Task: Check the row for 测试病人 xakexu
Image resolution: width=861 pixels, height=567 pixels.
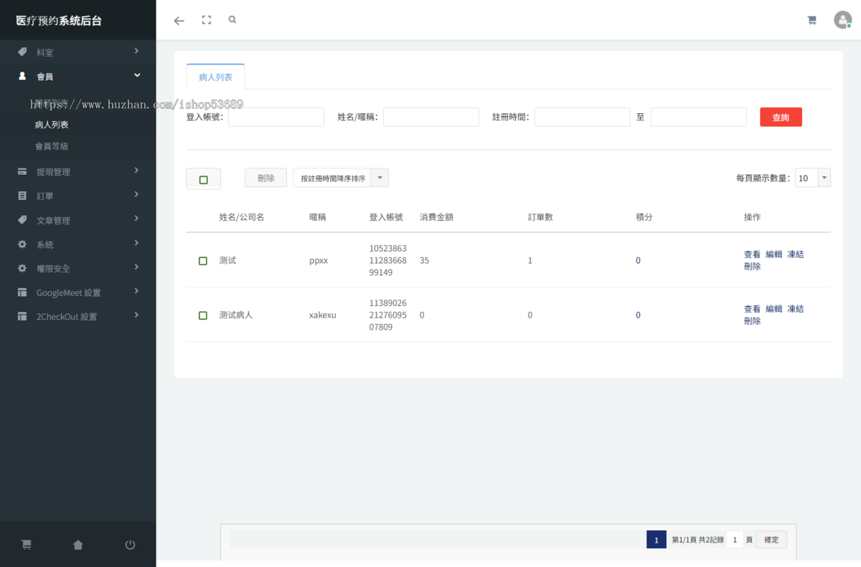Action: pyautogui.click(x=203, y=315)
